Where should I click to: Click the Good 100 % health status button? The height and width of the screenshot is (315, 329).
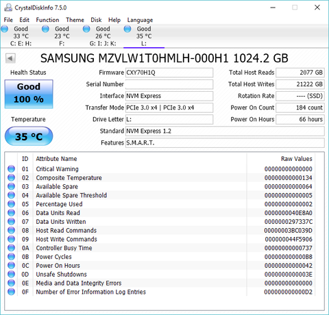click(29, 94)
